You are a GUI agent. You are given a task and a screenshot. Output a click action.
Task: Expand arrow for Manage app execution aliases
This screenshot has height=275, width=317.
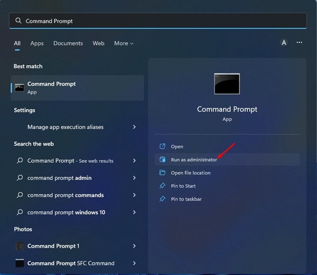click(x=134, y=127)
